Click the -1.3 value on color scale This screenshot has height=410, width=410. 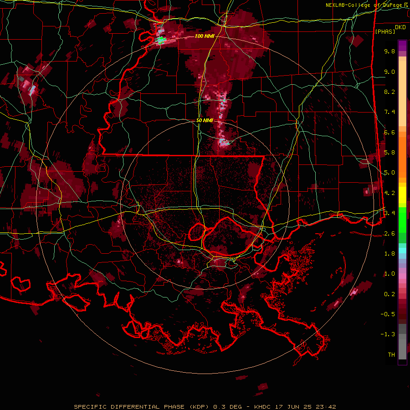pyautogui.click(x=388, y=334)
